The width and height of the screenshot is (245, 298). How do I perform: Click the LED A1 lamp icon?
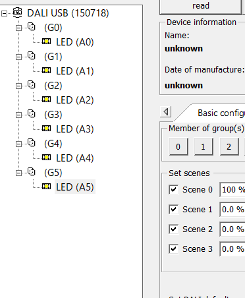[46, 71]
